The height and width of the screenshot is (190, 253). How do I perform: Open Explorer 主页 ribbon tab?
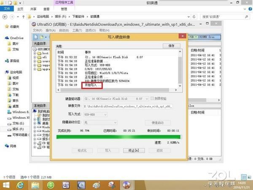20,9
